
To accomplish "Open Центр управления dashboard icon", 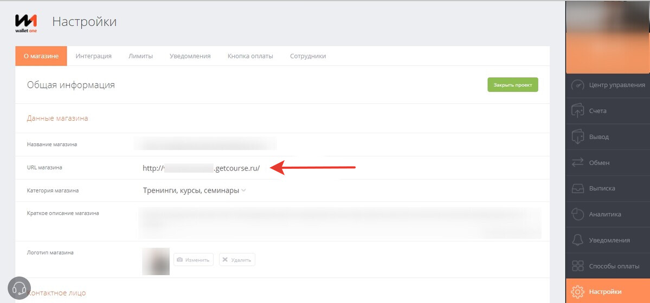I will (x=578, y=85).
